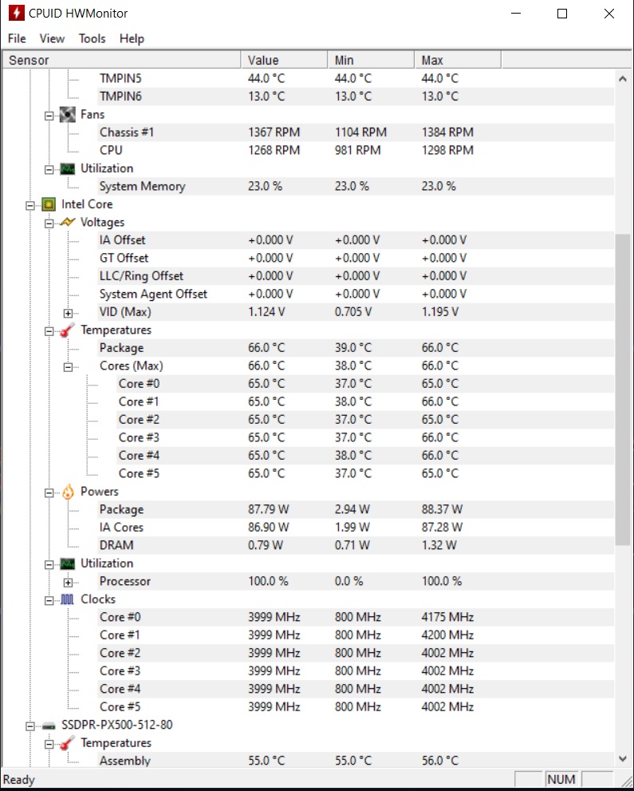Expand the Processor utilization entry
The image size is (634, 791).
point(69,582)
